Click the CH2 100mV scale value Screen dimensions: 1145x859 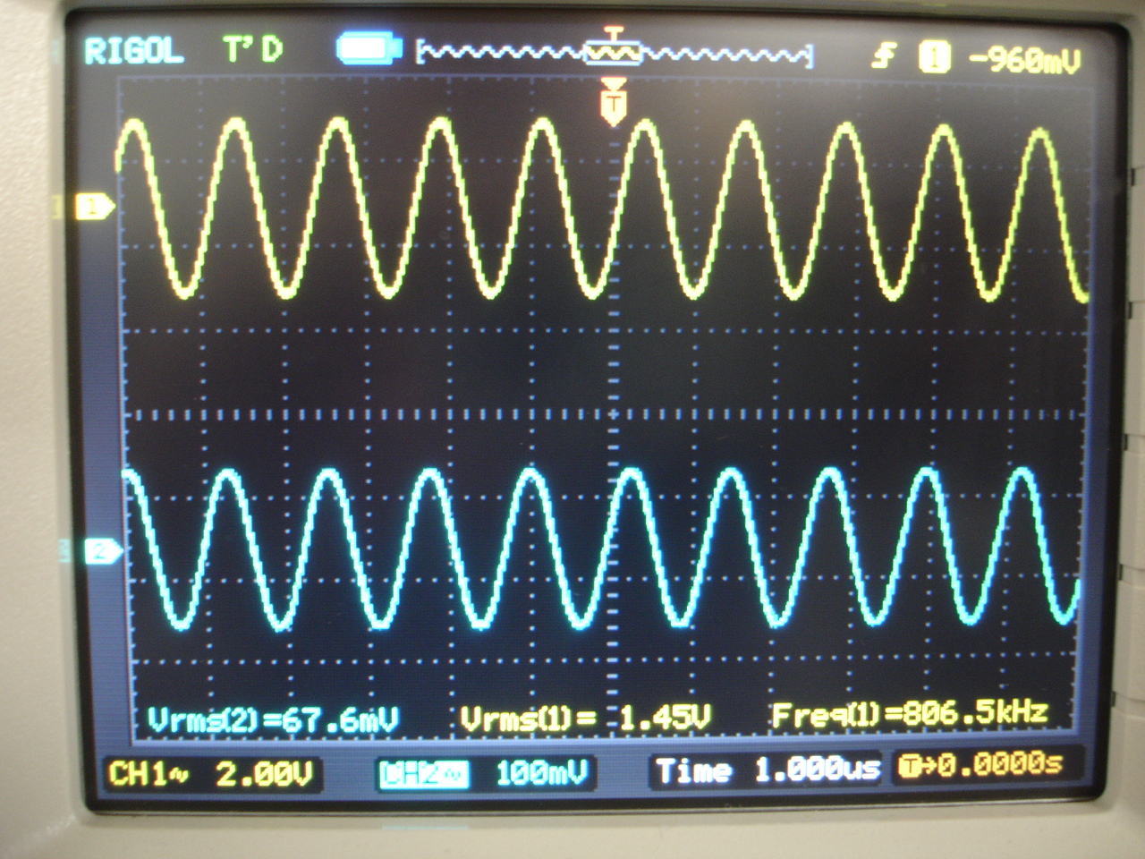tap(542, 772)
